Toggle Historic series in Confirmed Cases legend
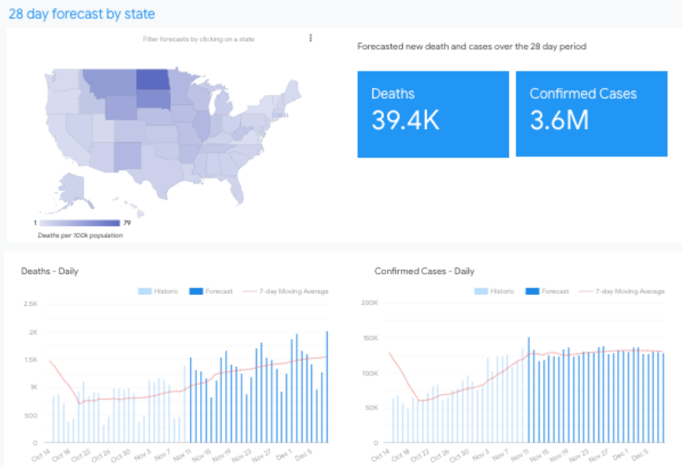This screenshot has width=682, height=467. (494, 291)
